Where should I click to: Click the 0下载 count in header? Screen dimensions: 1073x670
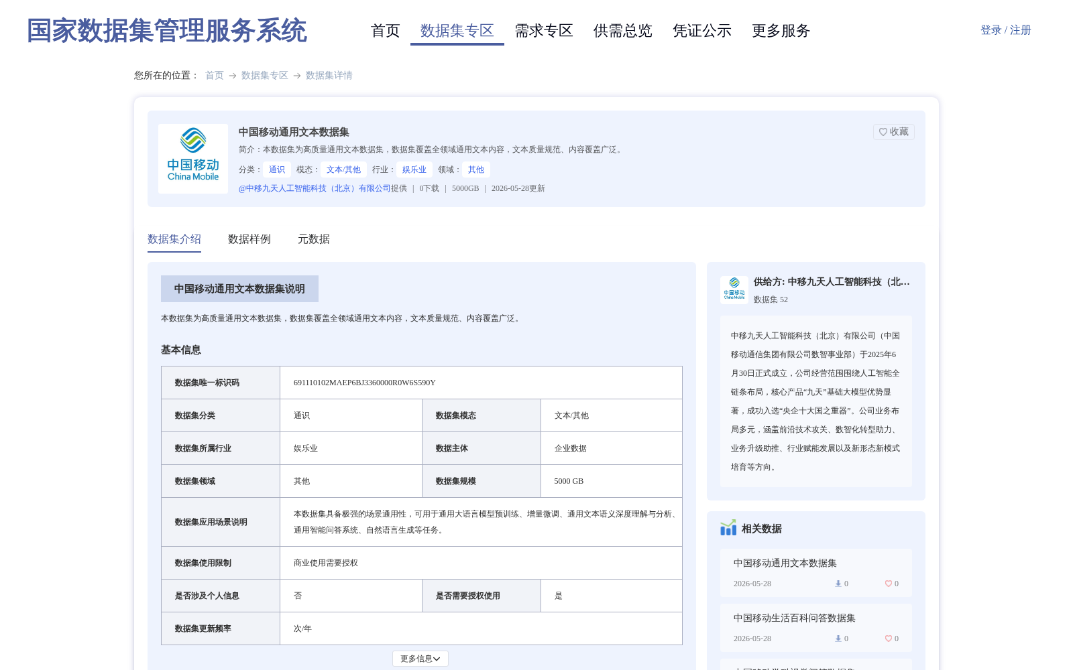(x=429, y=188)
